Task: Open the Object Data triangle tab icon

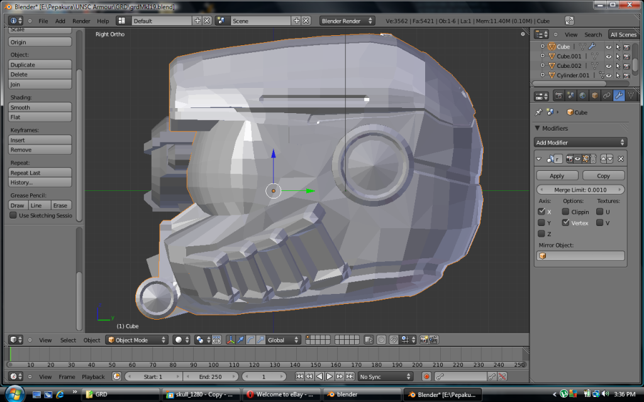Action: (631, 96)
